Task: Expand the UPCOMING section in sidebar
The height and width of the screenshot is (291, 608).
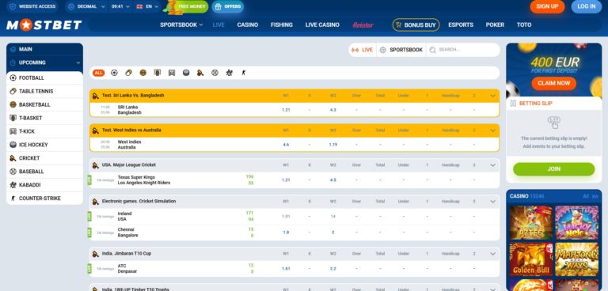Action: [x=44, y=62]
